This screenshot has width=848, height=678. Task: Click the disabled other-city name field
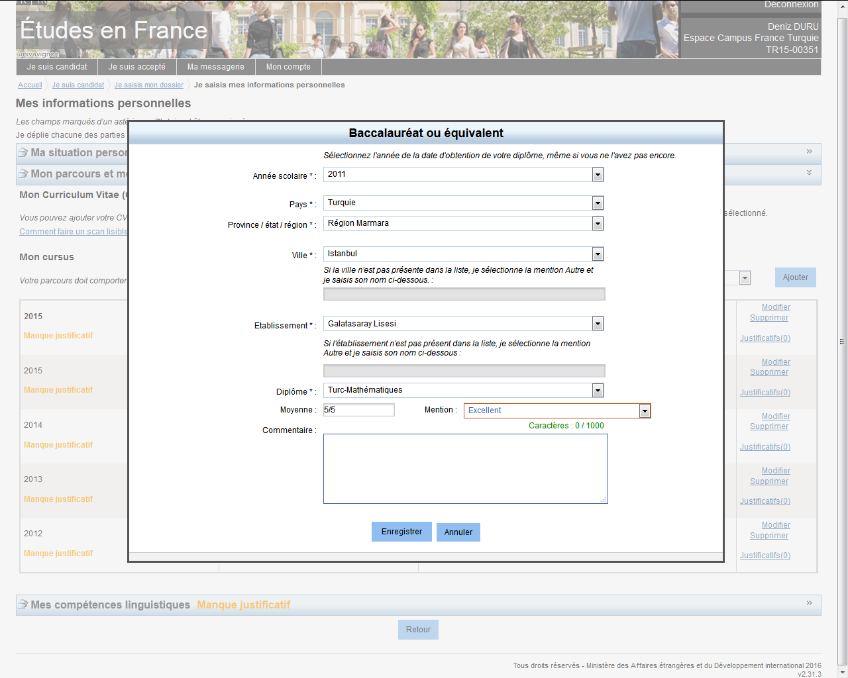[464, 294]
